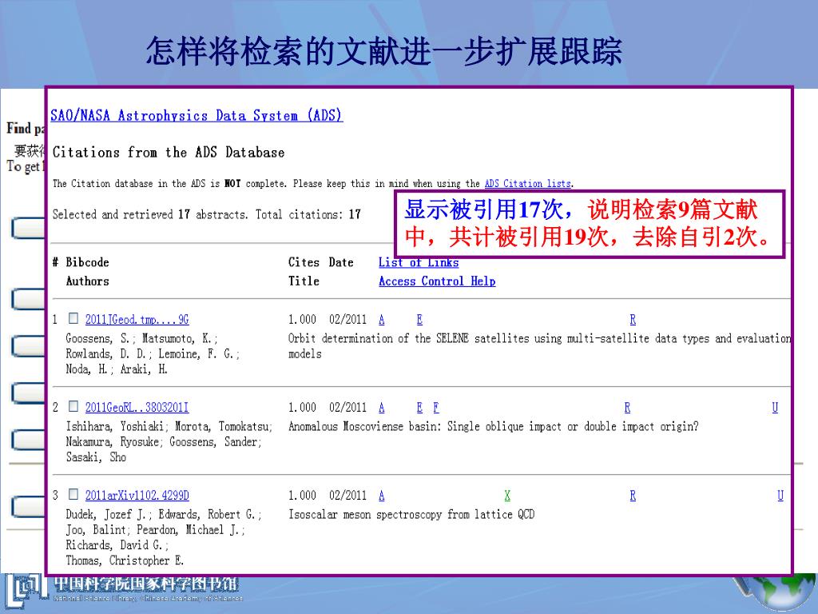This screenshot has height=614, width=818.
Task: Select the Bibcode column header
Action: [87, 262]
